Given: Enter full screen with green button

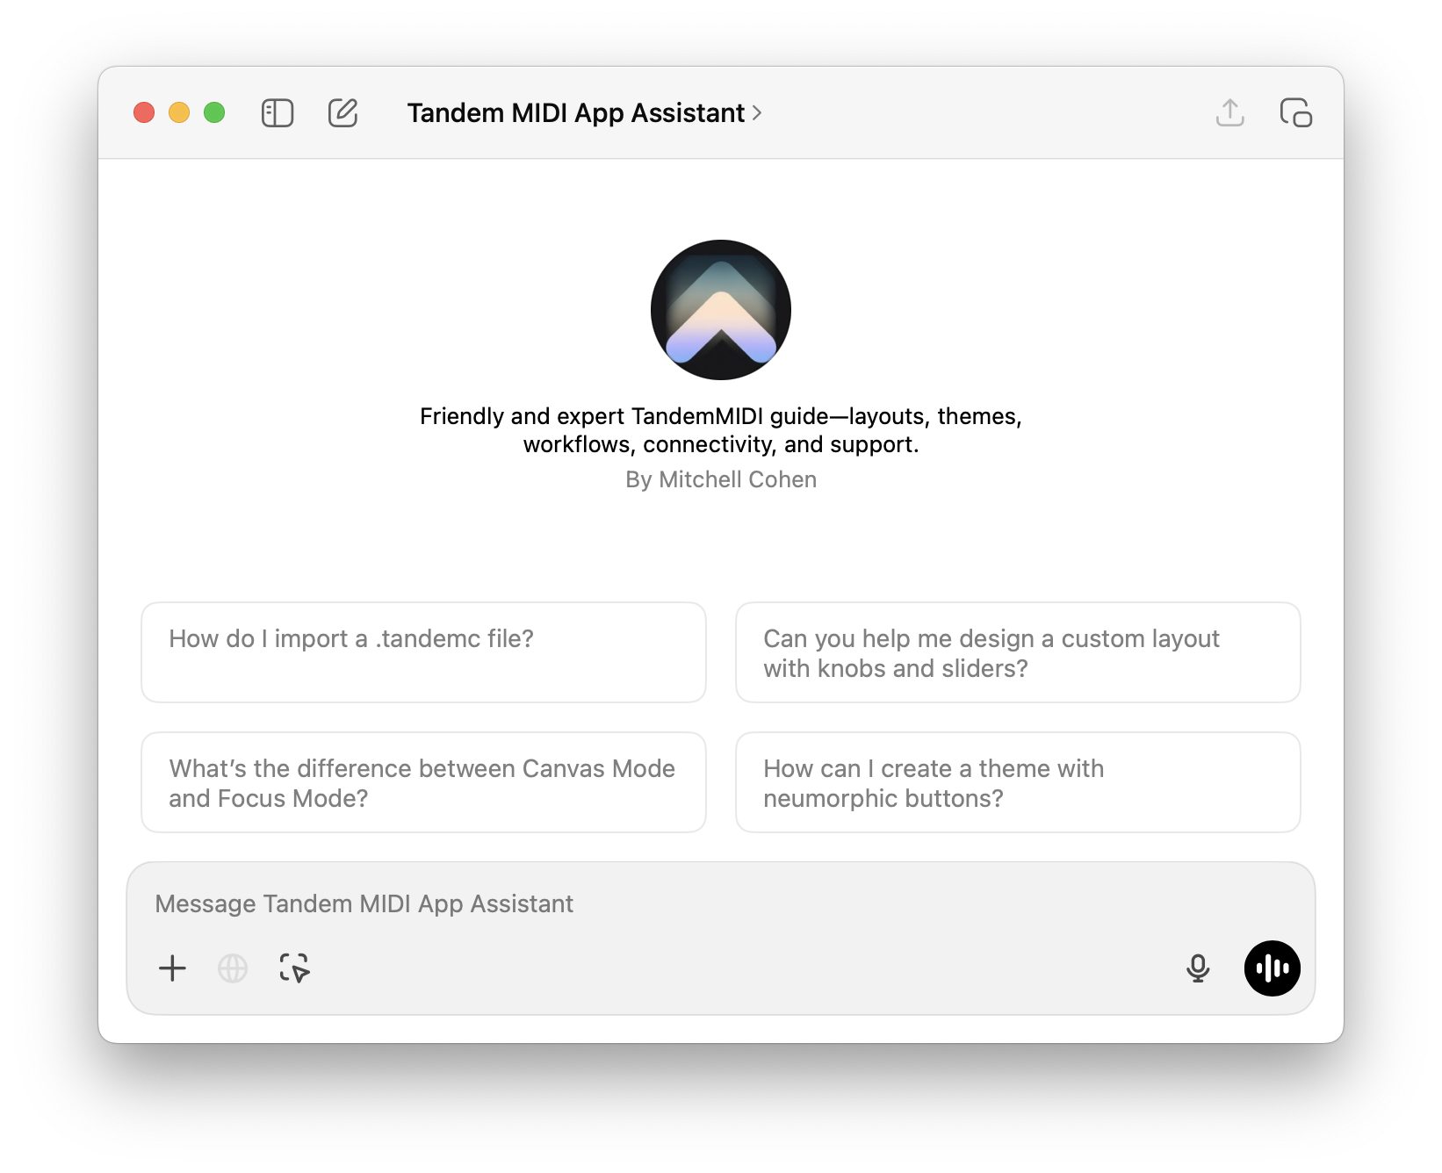Looking at the screenshot, I should click(214, 113).
